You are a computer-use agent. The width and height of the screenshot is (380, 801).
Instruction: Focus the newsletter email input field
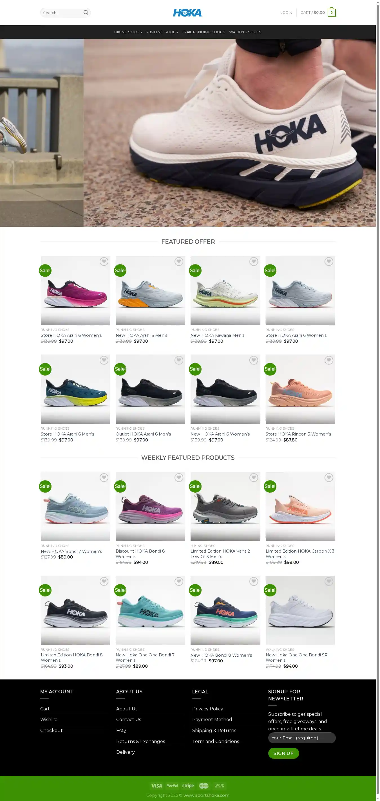(302, 738)
